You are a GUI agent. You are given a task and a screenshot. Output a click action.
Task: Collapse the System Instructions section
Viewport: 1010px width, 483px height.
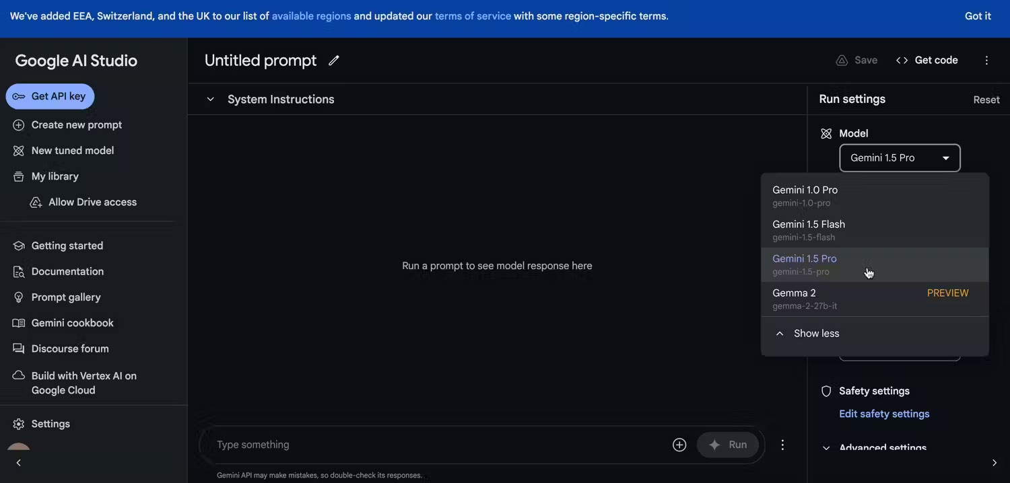tap(210, 99)
